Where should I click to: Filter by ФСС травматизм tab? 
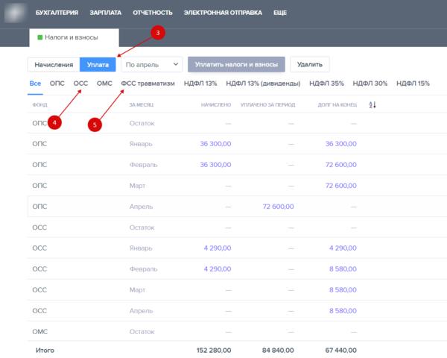pos(148,84)
